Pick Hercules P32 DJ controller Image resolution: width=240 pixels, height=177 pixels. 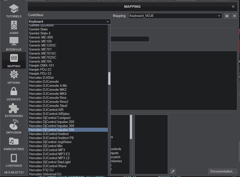click(68, 170)
